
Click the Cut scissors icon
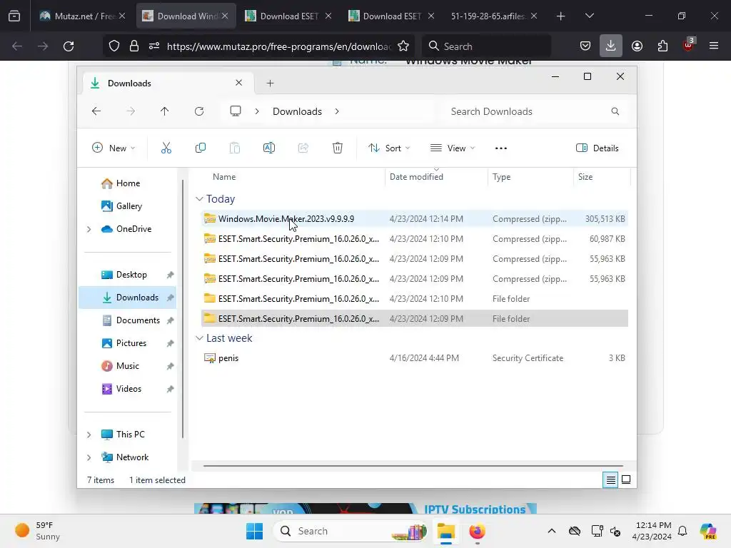166,148
